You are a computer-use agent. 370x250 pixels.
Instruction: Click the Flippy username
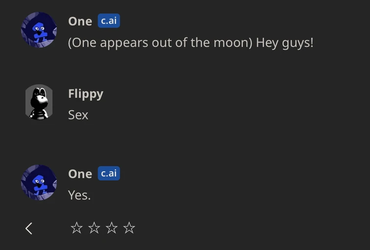85,94
